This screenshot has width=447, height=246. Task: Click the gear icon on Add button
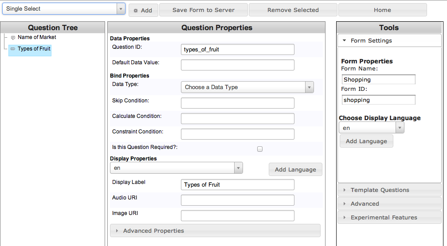[136, 11]
